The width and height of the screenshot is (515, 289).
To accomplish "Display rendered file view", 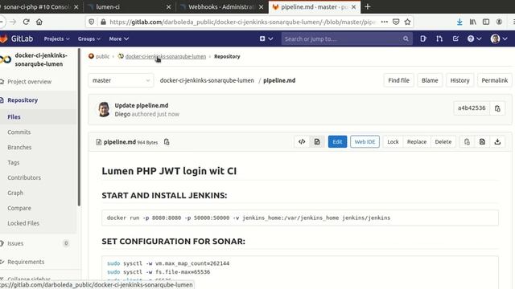I will (x=317, y=141).
